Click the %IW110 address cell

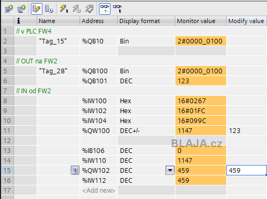pyautogui.click(x=99, y=161)
